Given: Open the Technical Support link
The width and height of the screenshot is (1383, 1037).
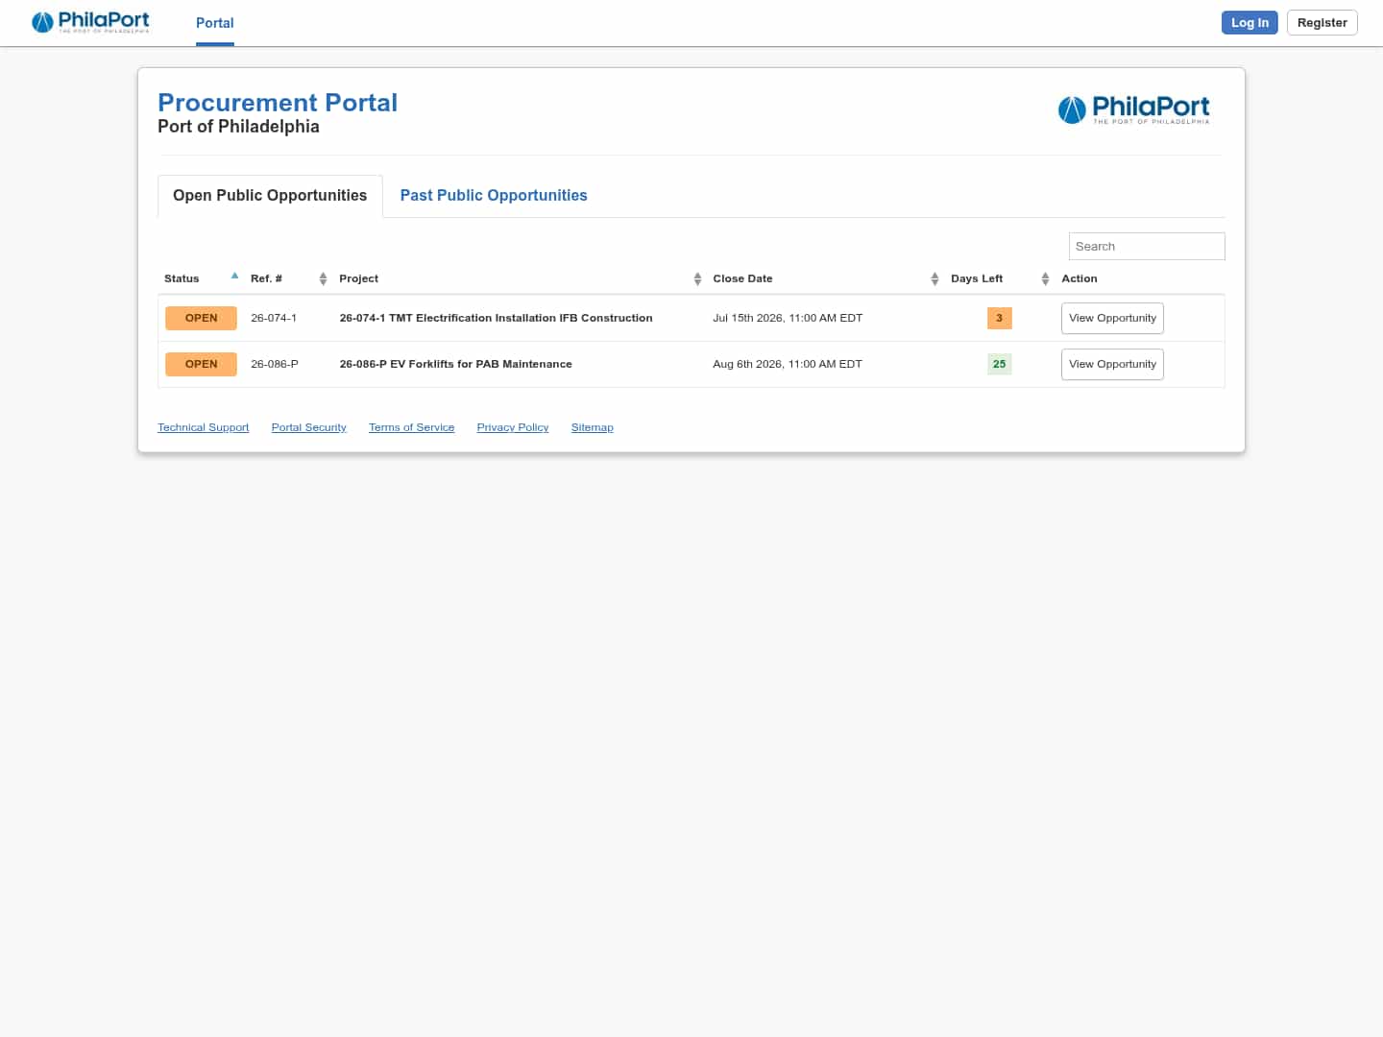Looking at the screenshot, I should [x=203, y=427].
